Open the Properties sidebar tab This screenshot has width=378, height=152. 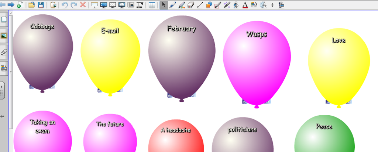(4, 68)
